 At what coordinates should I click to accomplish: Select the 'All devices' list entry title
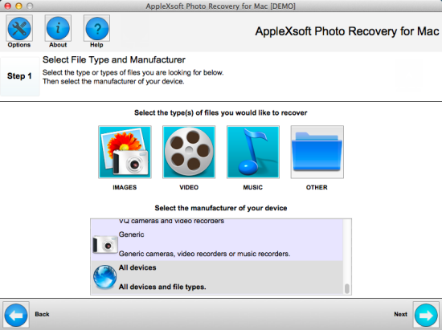click(x=137, y=267)
